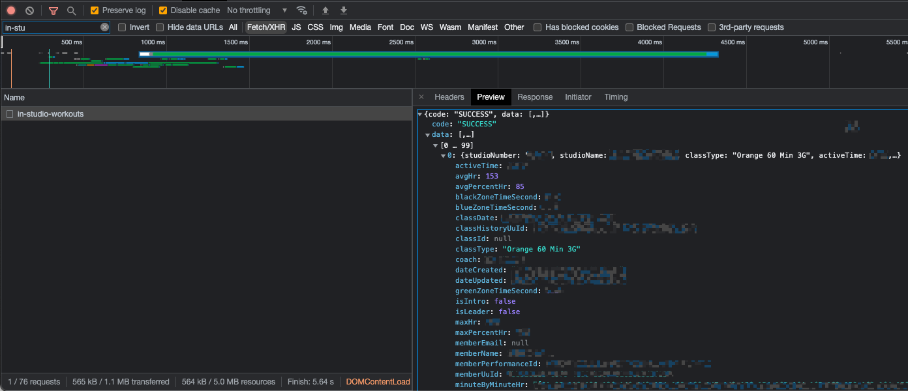908x391 pixels.
Task: Switch to the Headers tab
Action: point(449,97)
